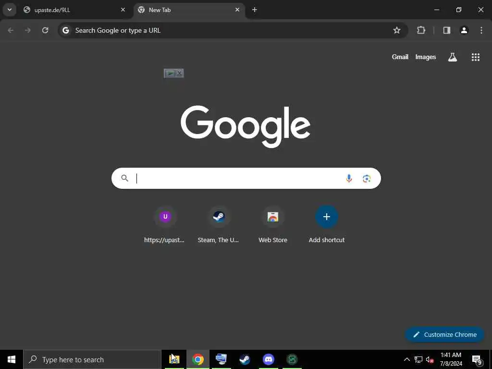Click the Google G icon in address bar
This screenshot has width=492, height=369.
pyautogui.click(x=65, y=30)
